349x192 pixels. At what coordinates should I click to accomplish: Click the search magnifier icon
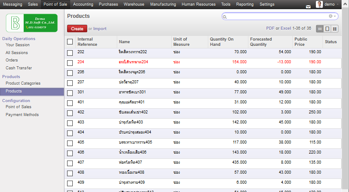224,17
